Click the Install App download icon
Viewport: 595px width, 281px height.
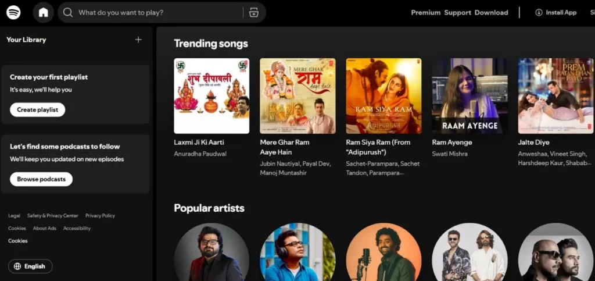539,13
